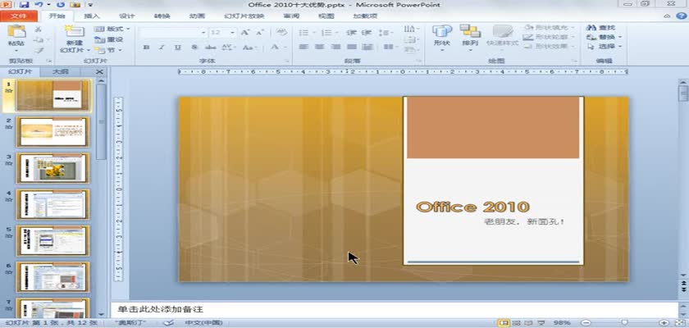This screenshot has height=328, width=689.
Task: Click the notes field '单击此处添加备注'
Action: (x=394, y=310)
